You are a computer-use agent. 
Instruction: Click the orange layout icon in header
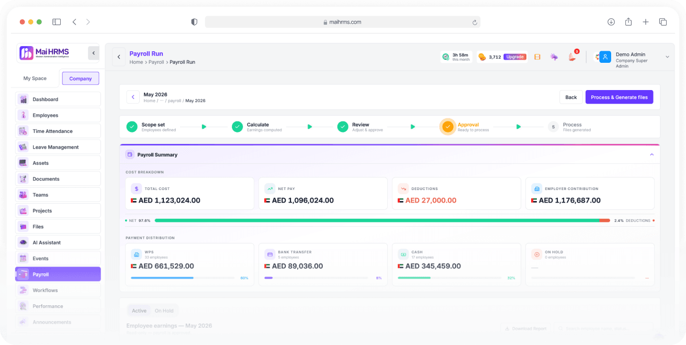[537, 57]
